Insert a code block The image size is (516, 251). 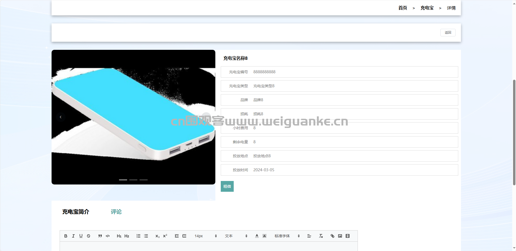tap(108, 236)
